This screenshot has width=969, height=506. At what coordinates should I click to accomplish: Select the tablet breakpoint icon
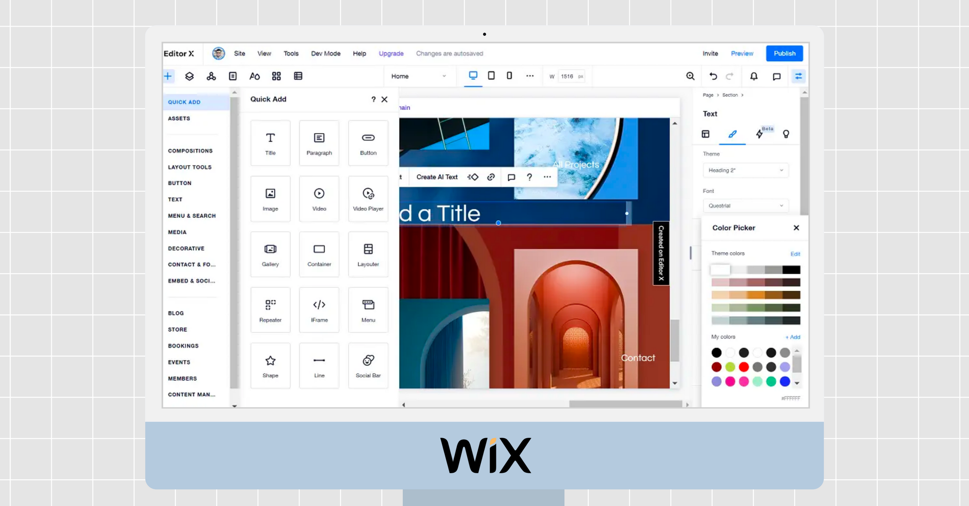491,75
